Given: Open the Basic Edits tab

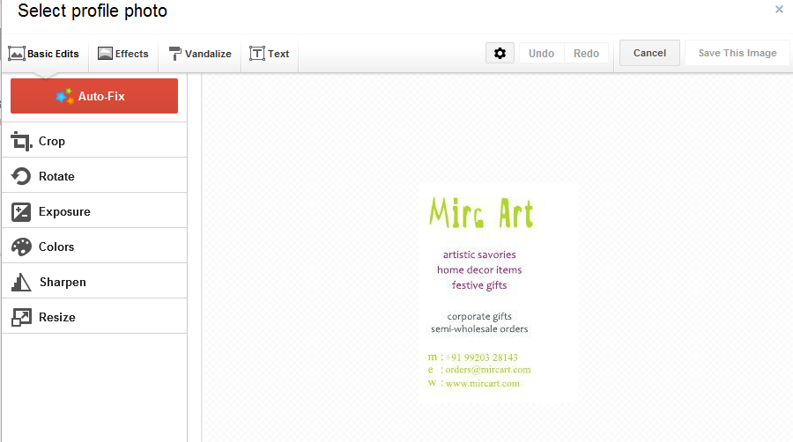Looking at the screenshot, I should pyautogui.click(x=45, y=54).
